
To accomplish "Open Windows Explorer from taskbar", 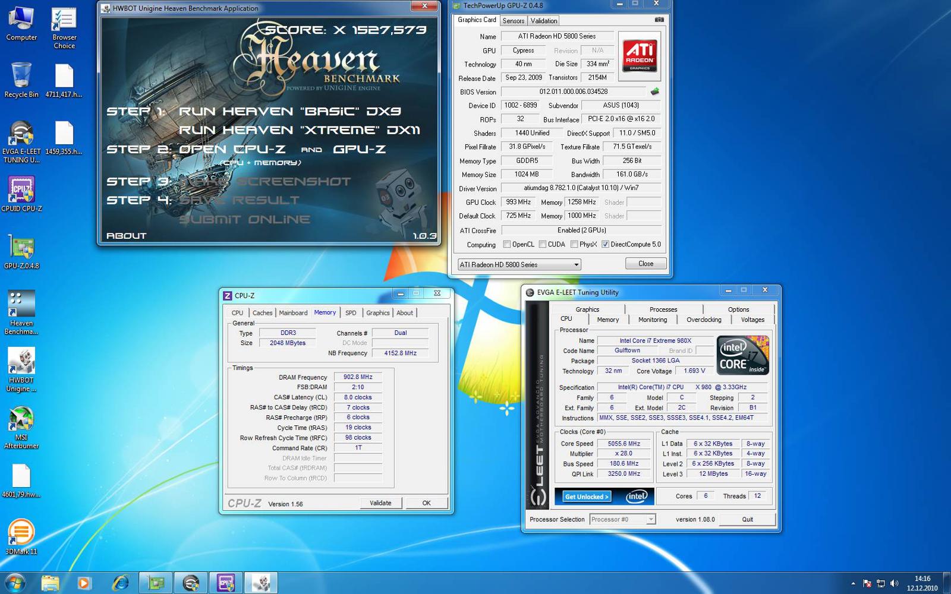I will point(51,583).
